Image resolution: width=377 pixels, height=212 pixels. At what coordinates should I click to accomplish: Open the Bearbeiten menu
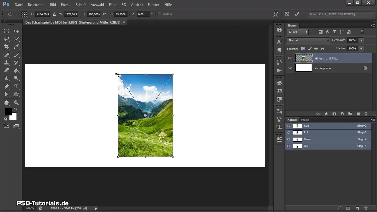point(36,5)
